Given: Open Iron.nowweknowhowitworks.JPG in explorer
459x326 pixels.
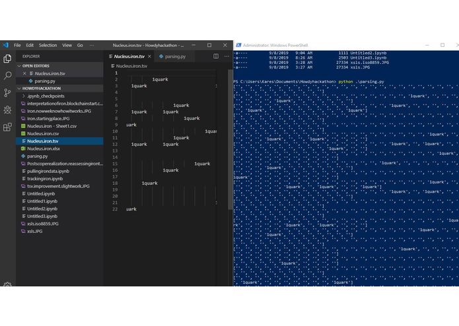Looking at the screenshot, I should pyautogui.click(x=59, y=111).
